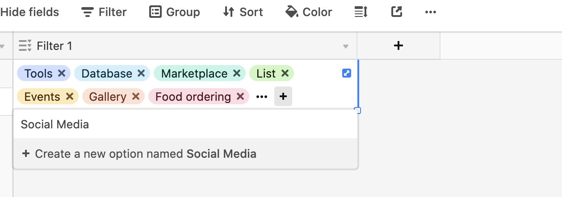Screen dimensions: 562x197
Task: Remove the List tag
Action: (285, 74)
